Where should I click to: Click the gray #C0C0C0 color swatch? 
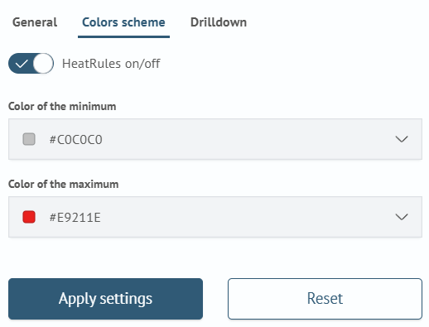29,139
